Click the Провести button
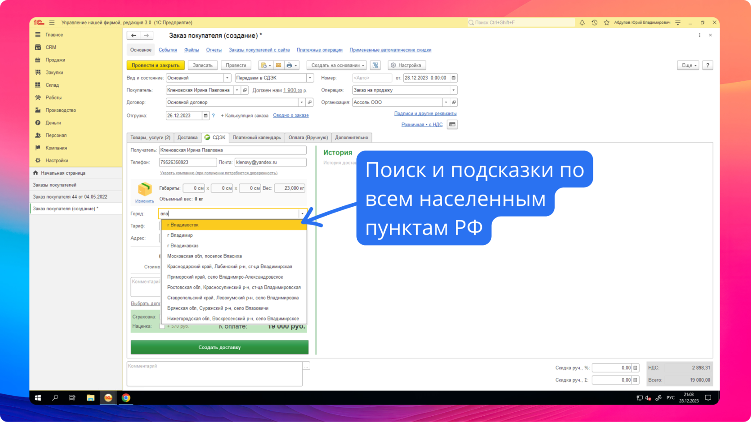The image size is (751, 422). tap(236, 65)
